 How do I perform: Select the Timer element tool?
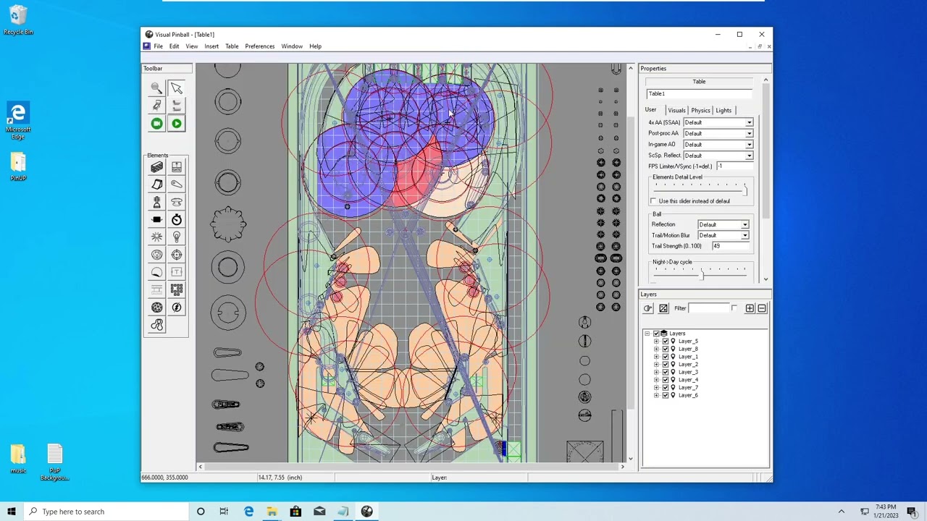(x=176, y=220)
